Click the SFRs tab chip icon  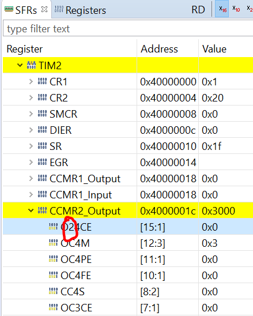pos(9,9)
